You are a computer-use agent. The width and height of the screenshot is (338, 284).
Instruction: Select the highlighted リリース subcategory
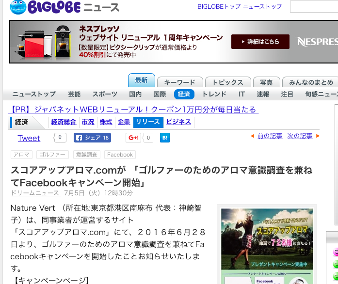point(148,122)
